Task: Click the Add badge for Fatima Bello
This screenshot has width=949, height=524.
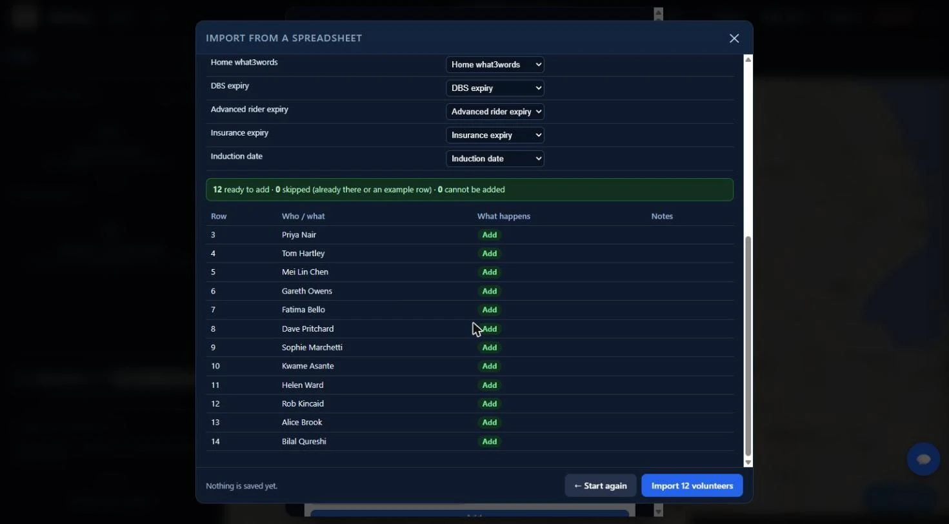Action: (490, 310)
